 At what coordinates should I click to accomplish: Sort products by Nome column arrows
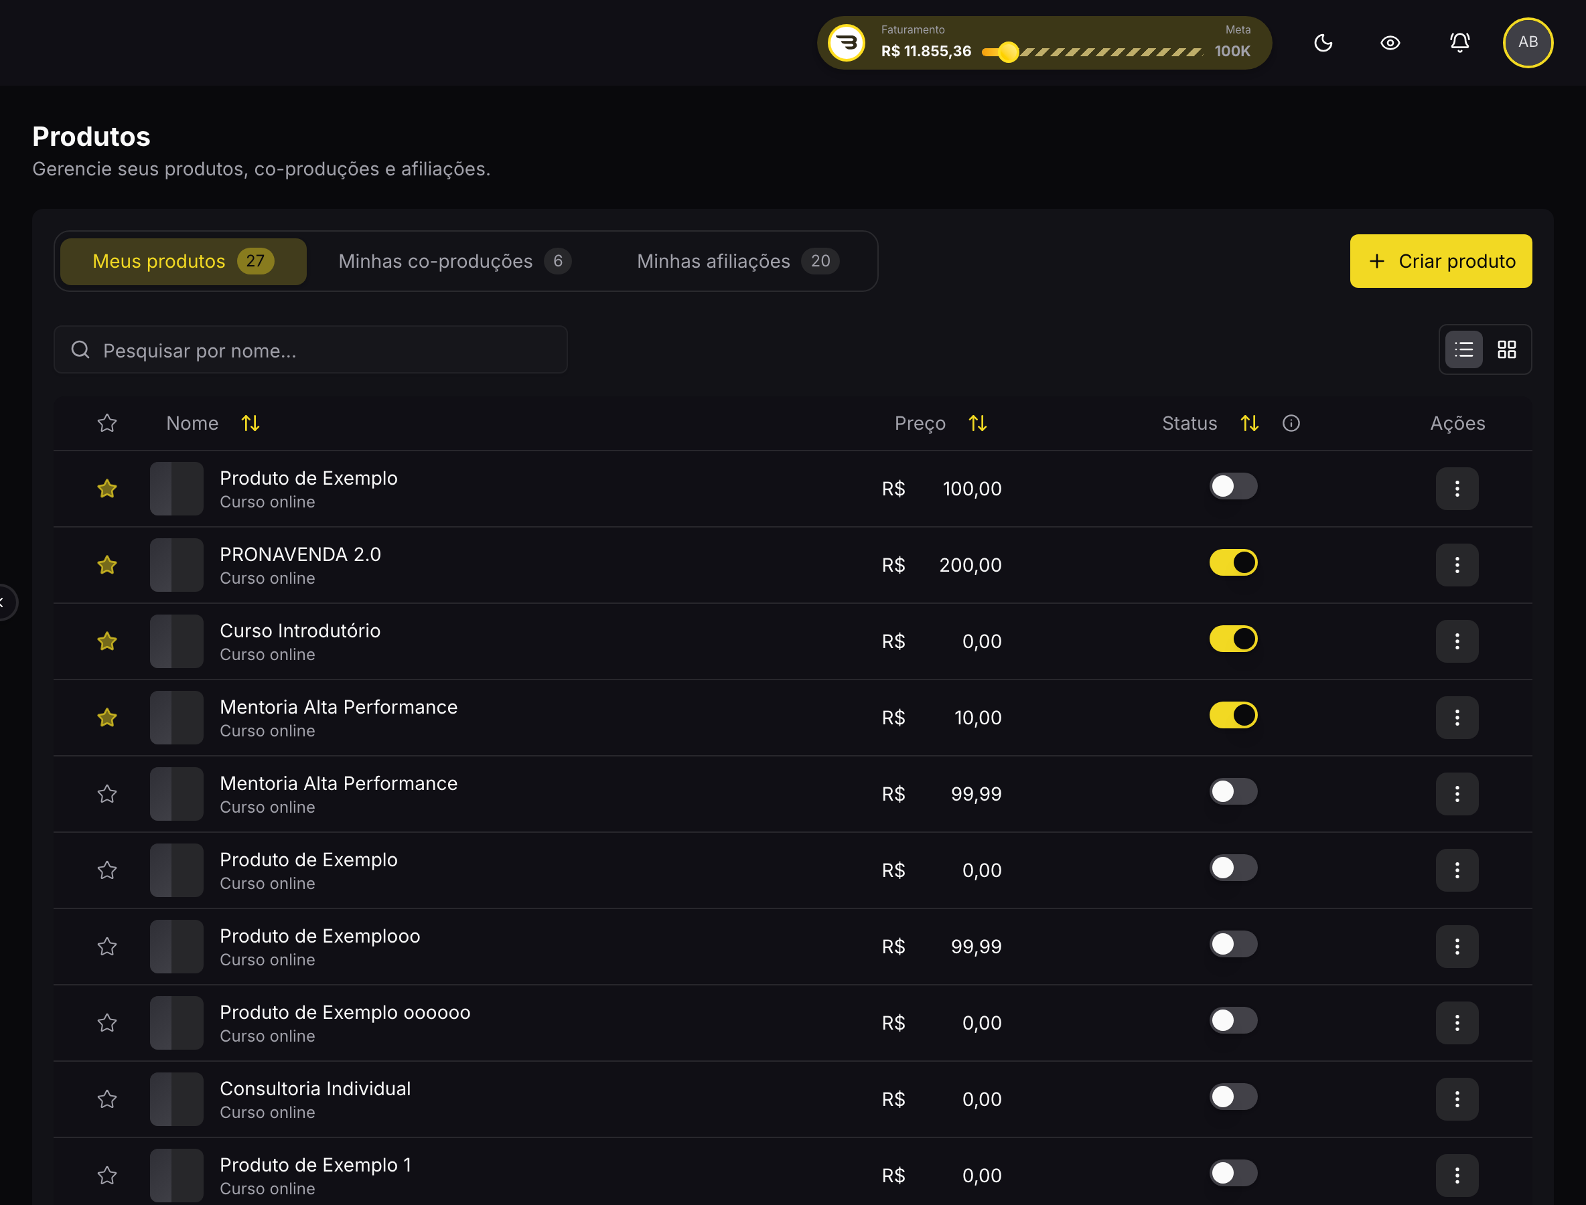point(250,423)
